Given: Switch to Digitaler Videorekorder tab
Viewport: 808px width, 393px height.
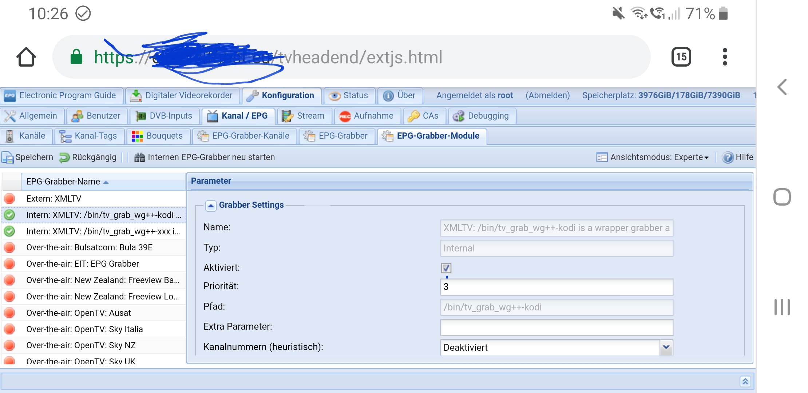Looking at the screenshot, I should pos(182,96).
